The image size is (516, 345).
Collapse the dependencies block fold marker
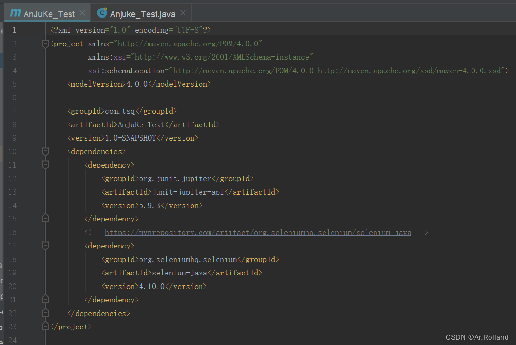pyautogui.click(x=45, y=151)
